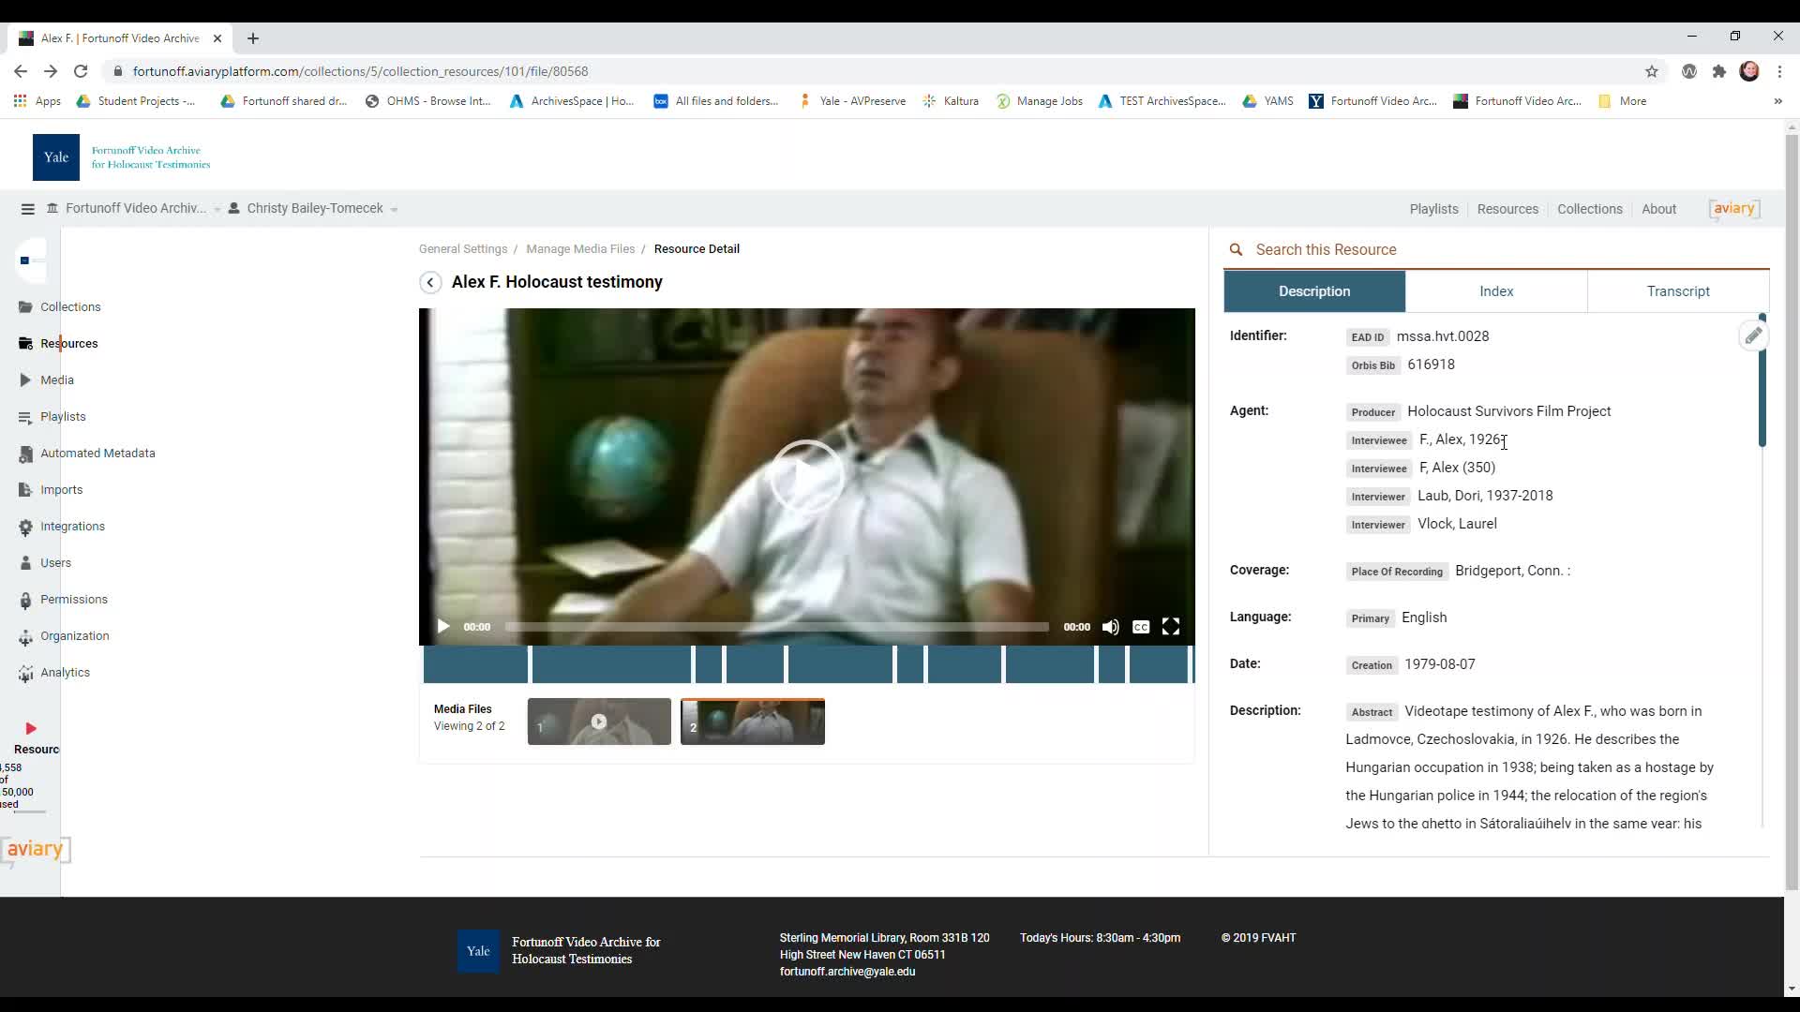Viewport: 1800px width, 1012px height.
Task: Go back using the circled arrow beside title
Action: pos(430,283)
